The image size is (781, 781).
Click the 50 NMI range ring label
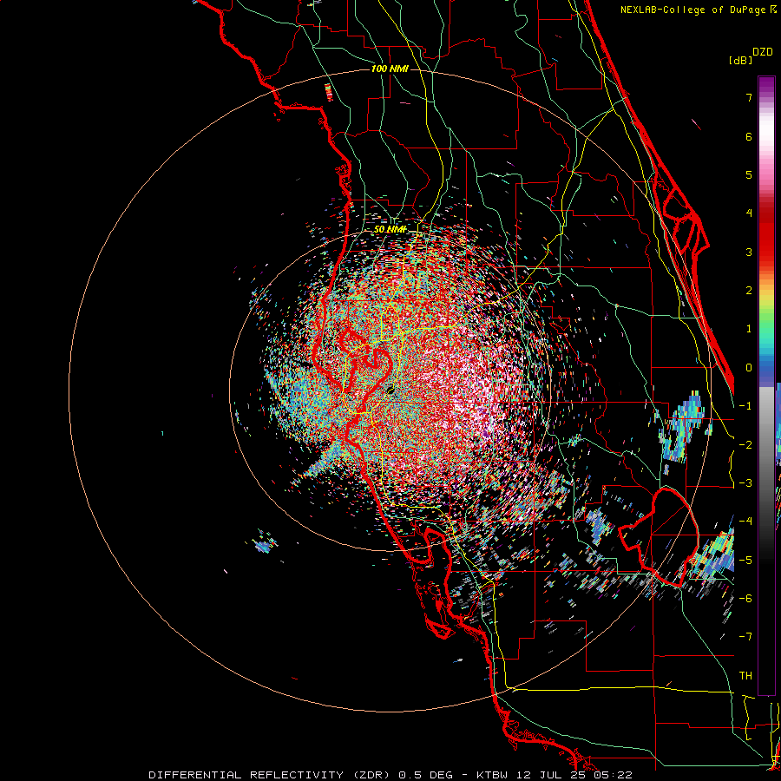pyautogui.click(x=390, y=229)
